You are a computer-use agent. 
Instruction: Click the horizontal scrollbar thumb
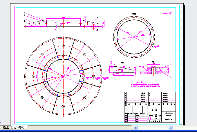coord(171,128)
